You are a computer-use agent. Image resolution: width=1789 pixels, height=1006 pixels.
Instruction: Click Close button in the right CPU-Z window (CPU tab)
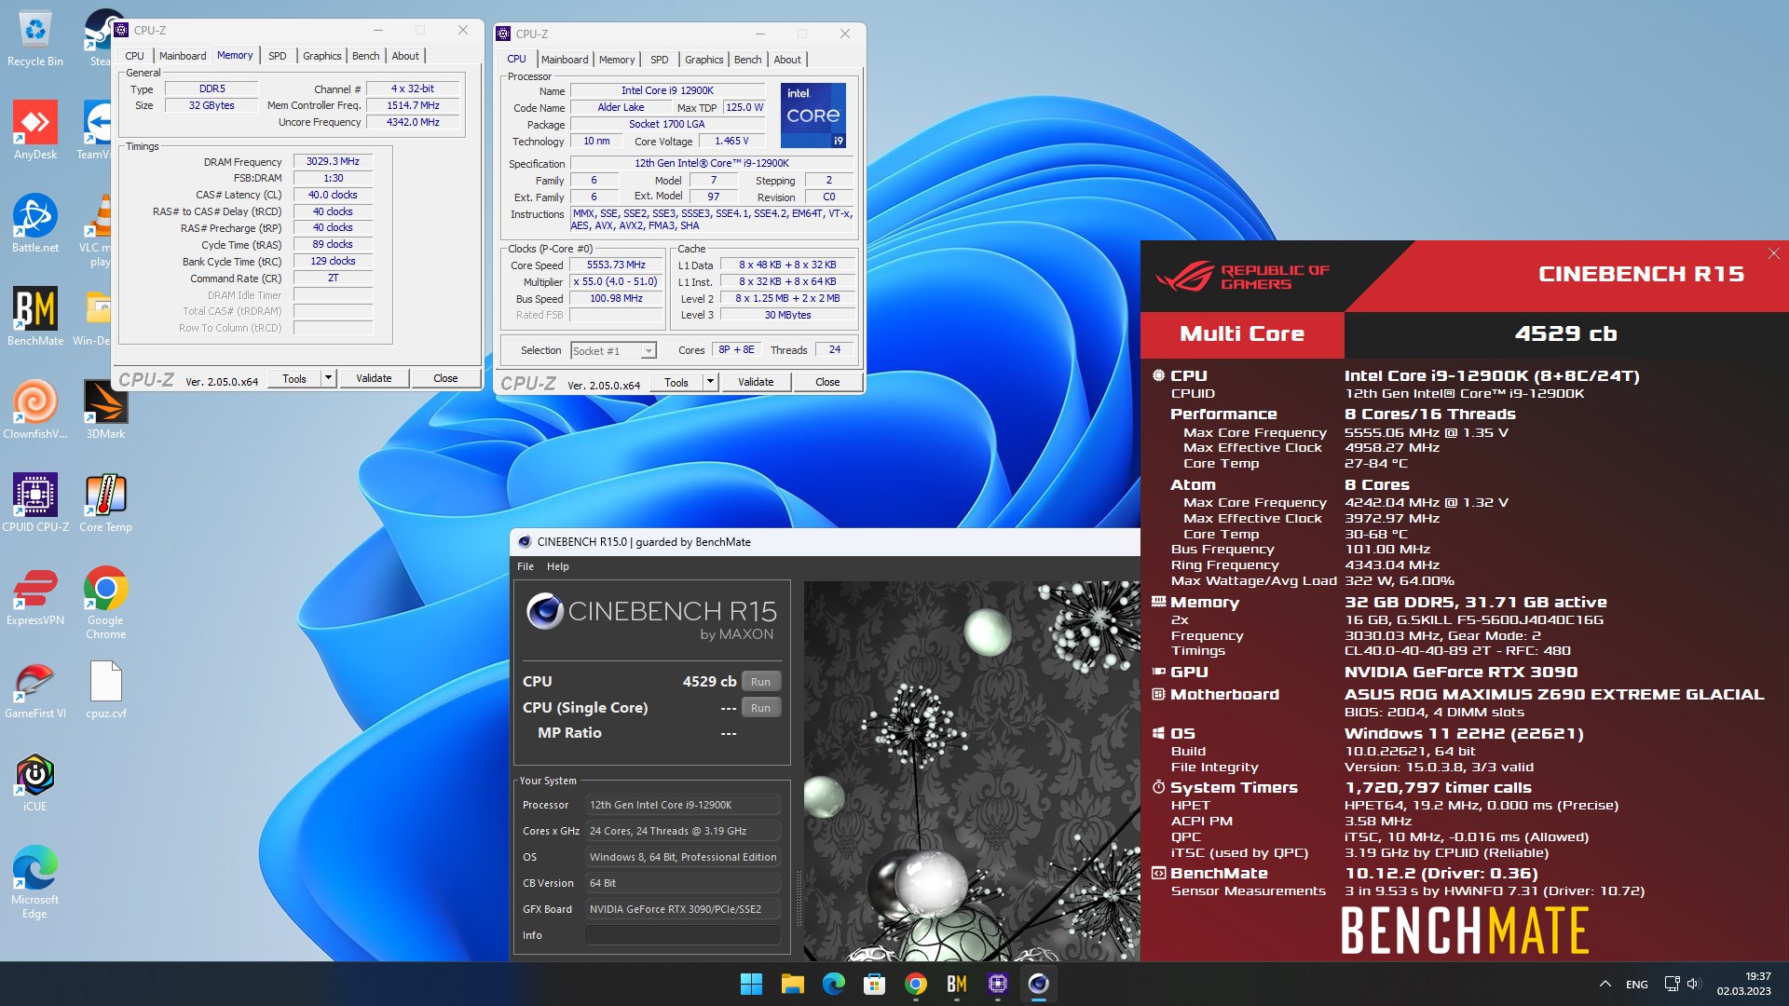827,382
